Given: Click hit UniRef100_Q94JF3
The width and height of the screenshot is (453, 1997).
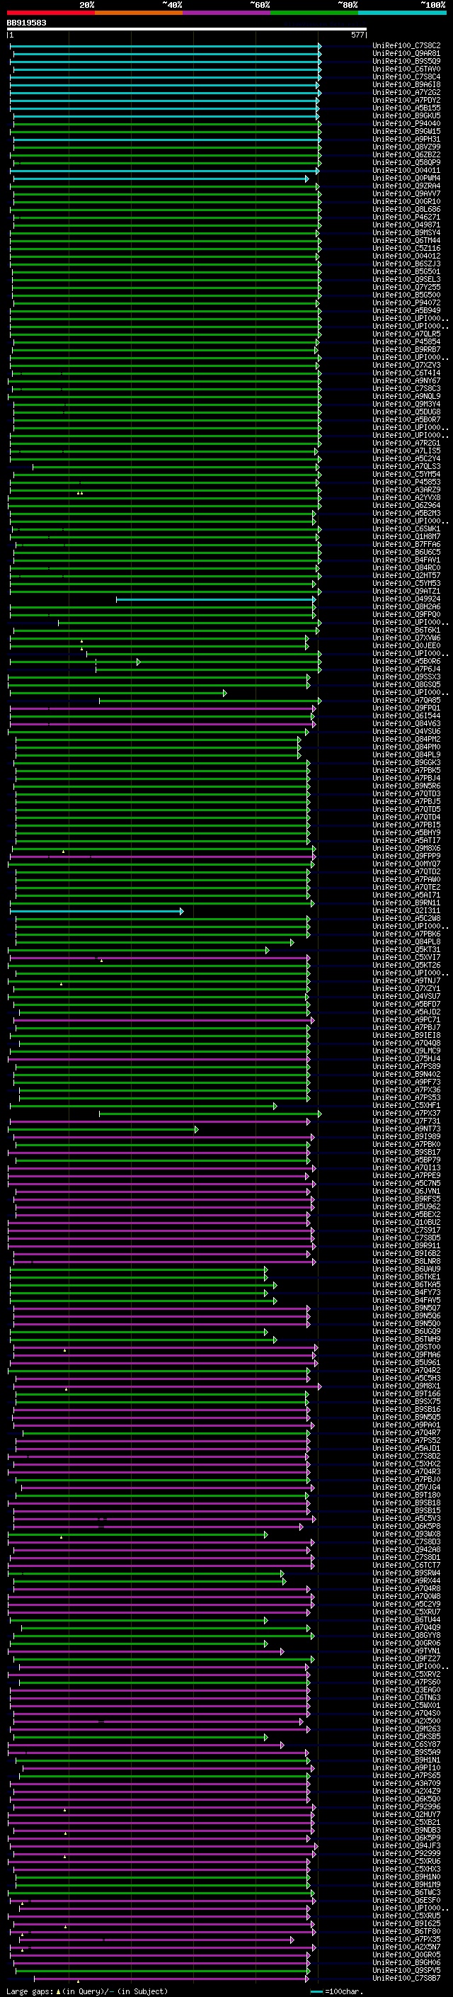Looking at the screenshot, I should (406, 1846).
